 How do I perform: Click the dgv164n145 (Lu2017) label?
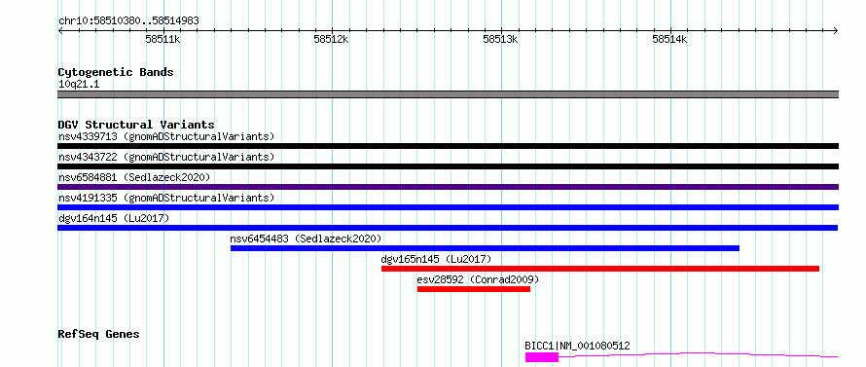[114, 218]
